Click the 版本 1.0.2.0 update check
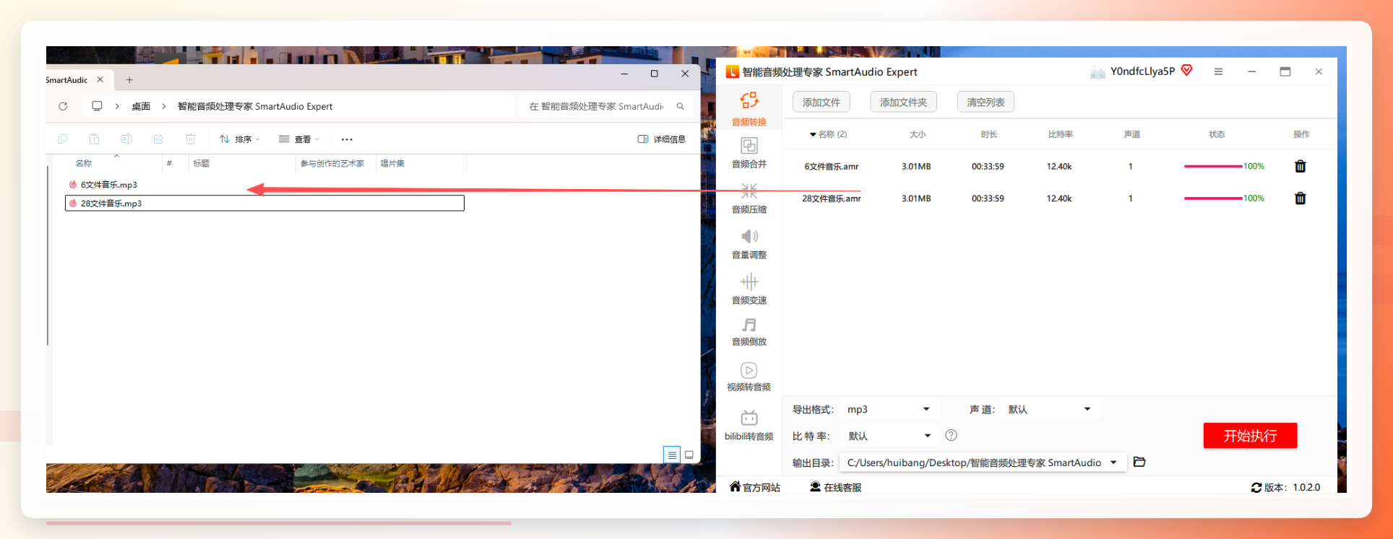Image resolution: width=1393 pixels, height=539 pixels. coord(1286,487)
